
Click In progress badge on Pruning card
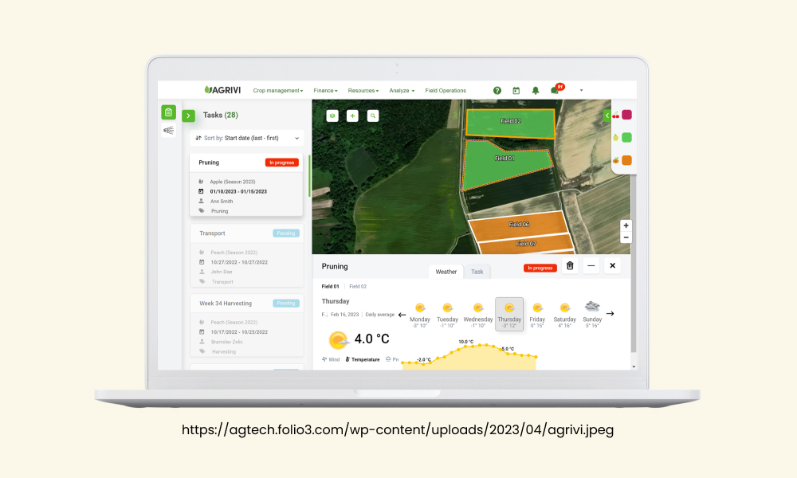281,163
